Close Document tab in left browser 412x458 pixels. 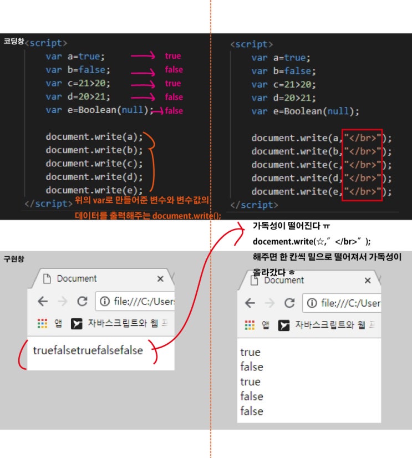point(160,279)
